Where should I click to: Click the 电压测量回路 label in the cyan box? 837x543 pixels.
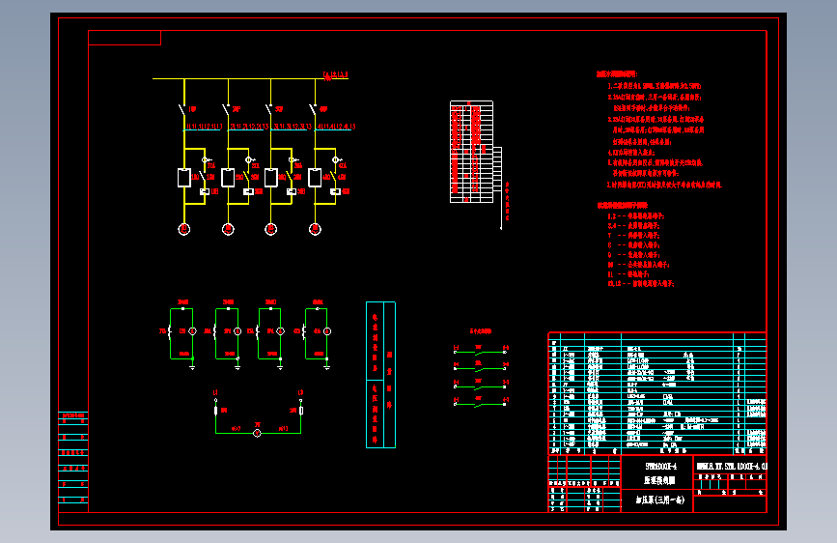pyautogui.click(x=375, y=414)
